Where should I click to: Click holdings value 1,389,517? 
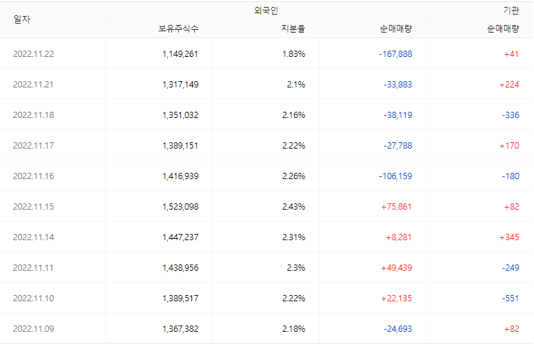pos(180,298)
